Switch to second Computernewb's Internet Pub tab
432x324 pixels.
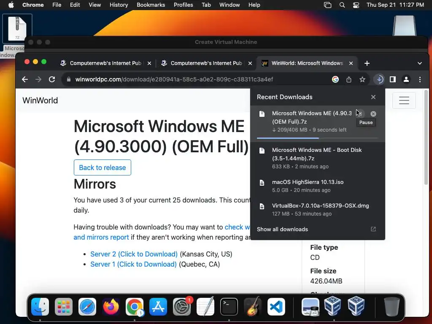[206, 63]
